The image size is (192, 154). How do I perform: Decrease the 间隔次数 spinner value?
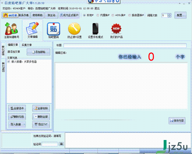point(169,16)
